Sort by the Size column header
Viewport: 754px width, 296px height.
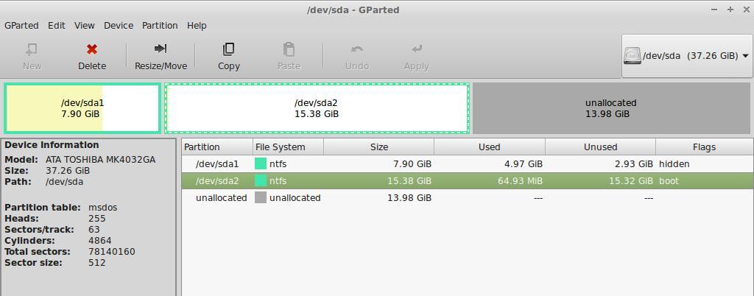coord(379,147)
